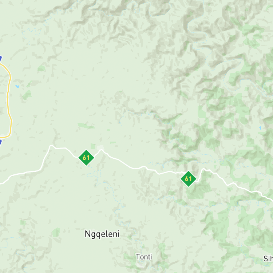Select the blue marker at upper-left edge

pyautogui.click(x=1, y=59)
